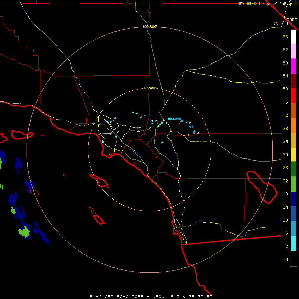Click the '[K FT]' units label

pyautogui.click(x=281, y=23)
